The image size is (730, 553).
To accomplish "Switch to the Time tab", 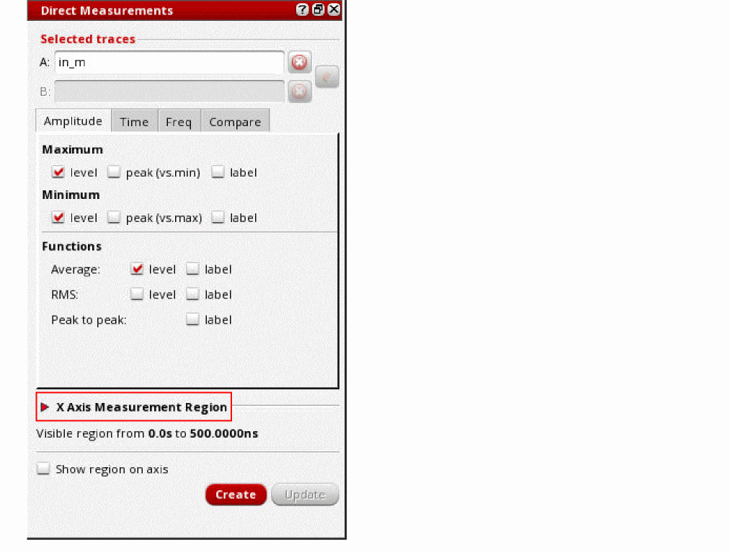I will pos(135,122).
